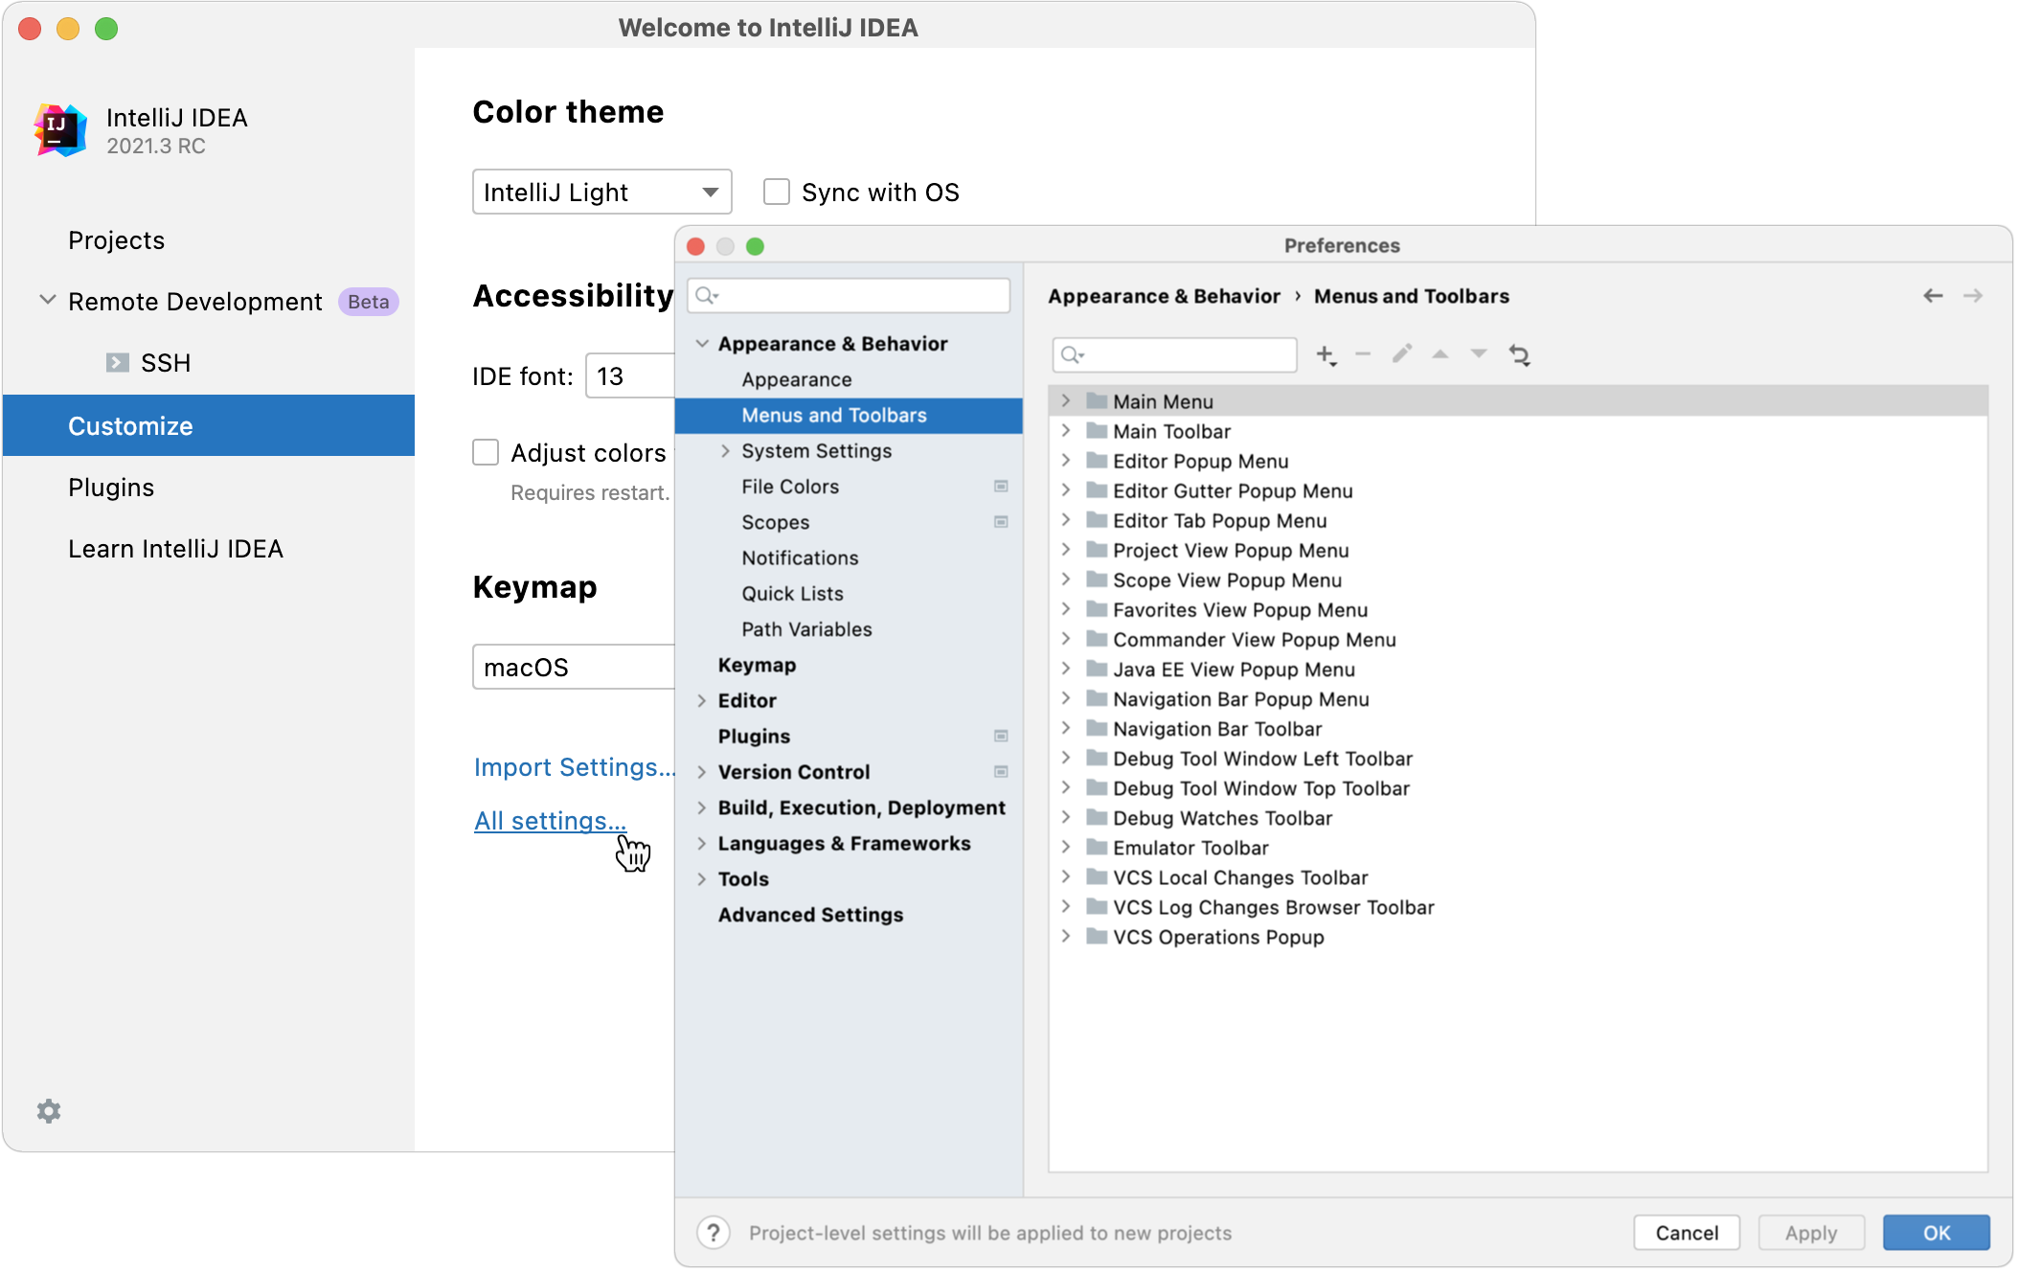Expand the Languages & Frameworks section

coord(702,844)
